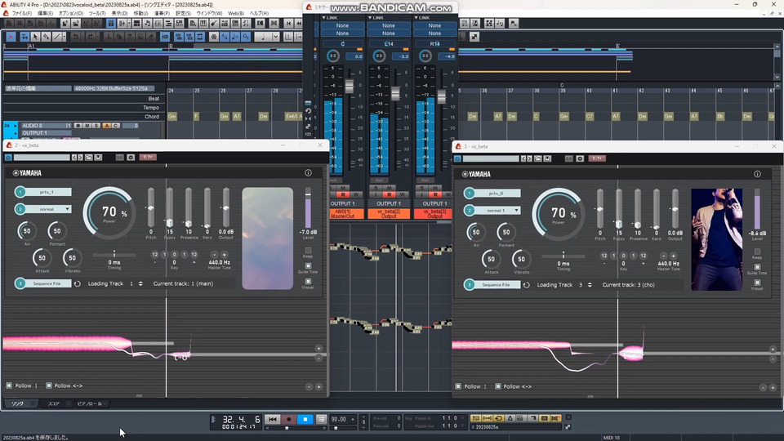
Task: Open the list view icon beside stop button
Action: tap(322, 419)
